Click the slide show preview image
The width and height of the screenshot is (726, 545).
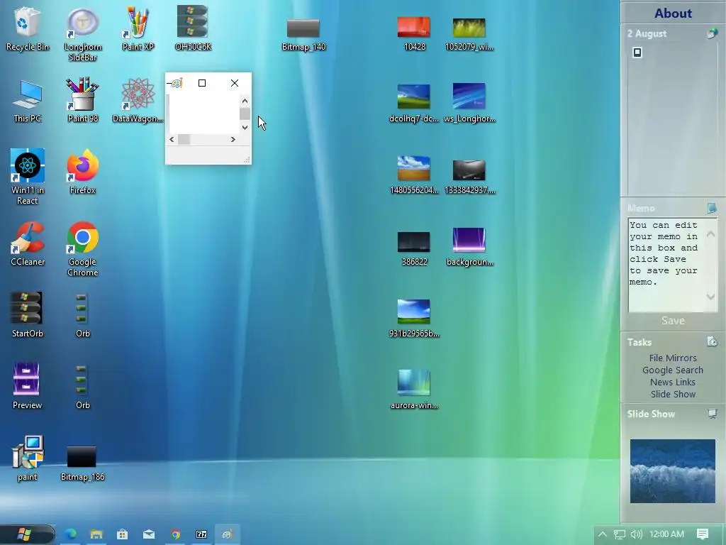coord(673,471)
